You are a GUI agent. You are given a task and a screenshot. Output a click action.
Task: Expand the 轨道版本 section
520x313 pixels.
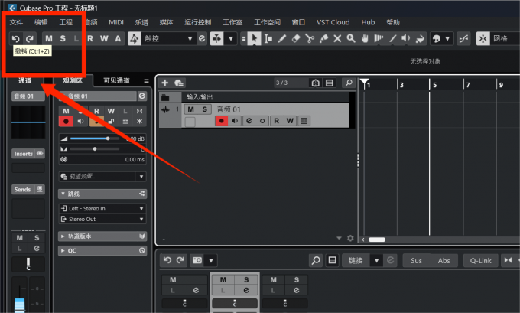pos(102,236)
